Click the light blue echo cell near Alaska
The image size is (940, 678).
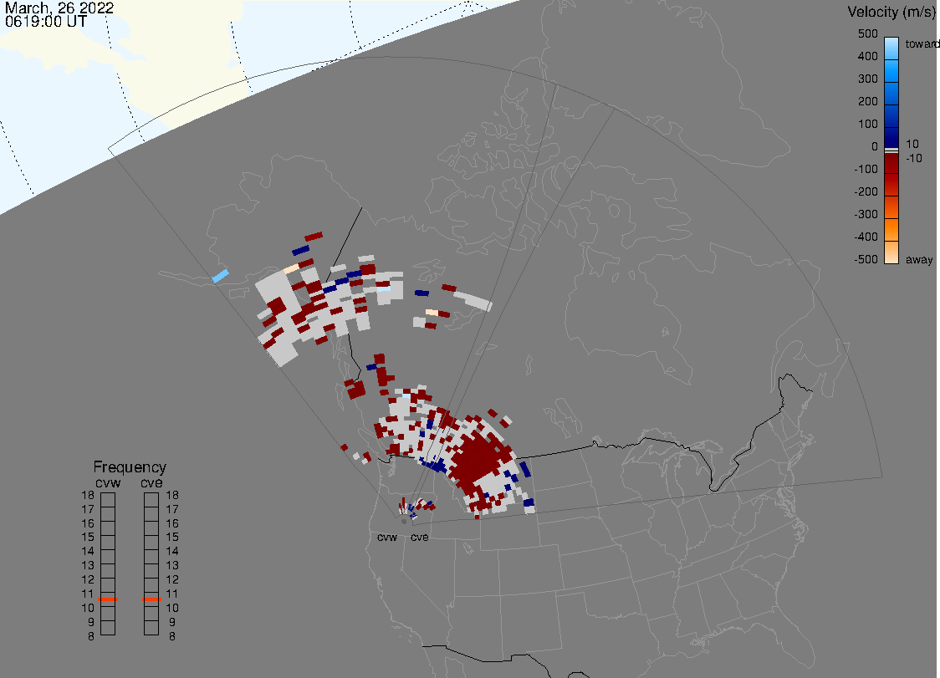click(x=221, y=277)
